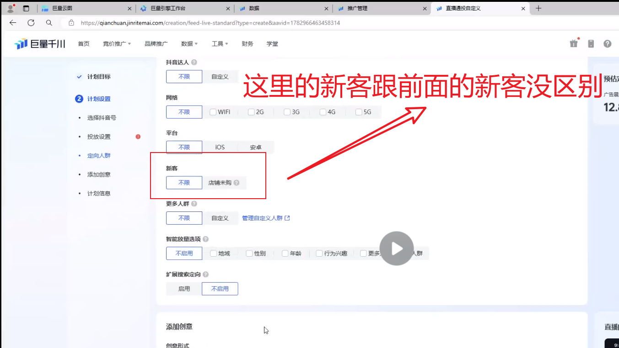Click help icon next to 智能放量选项
This screenshot has width=619, height=348.
tap(206, 239)
